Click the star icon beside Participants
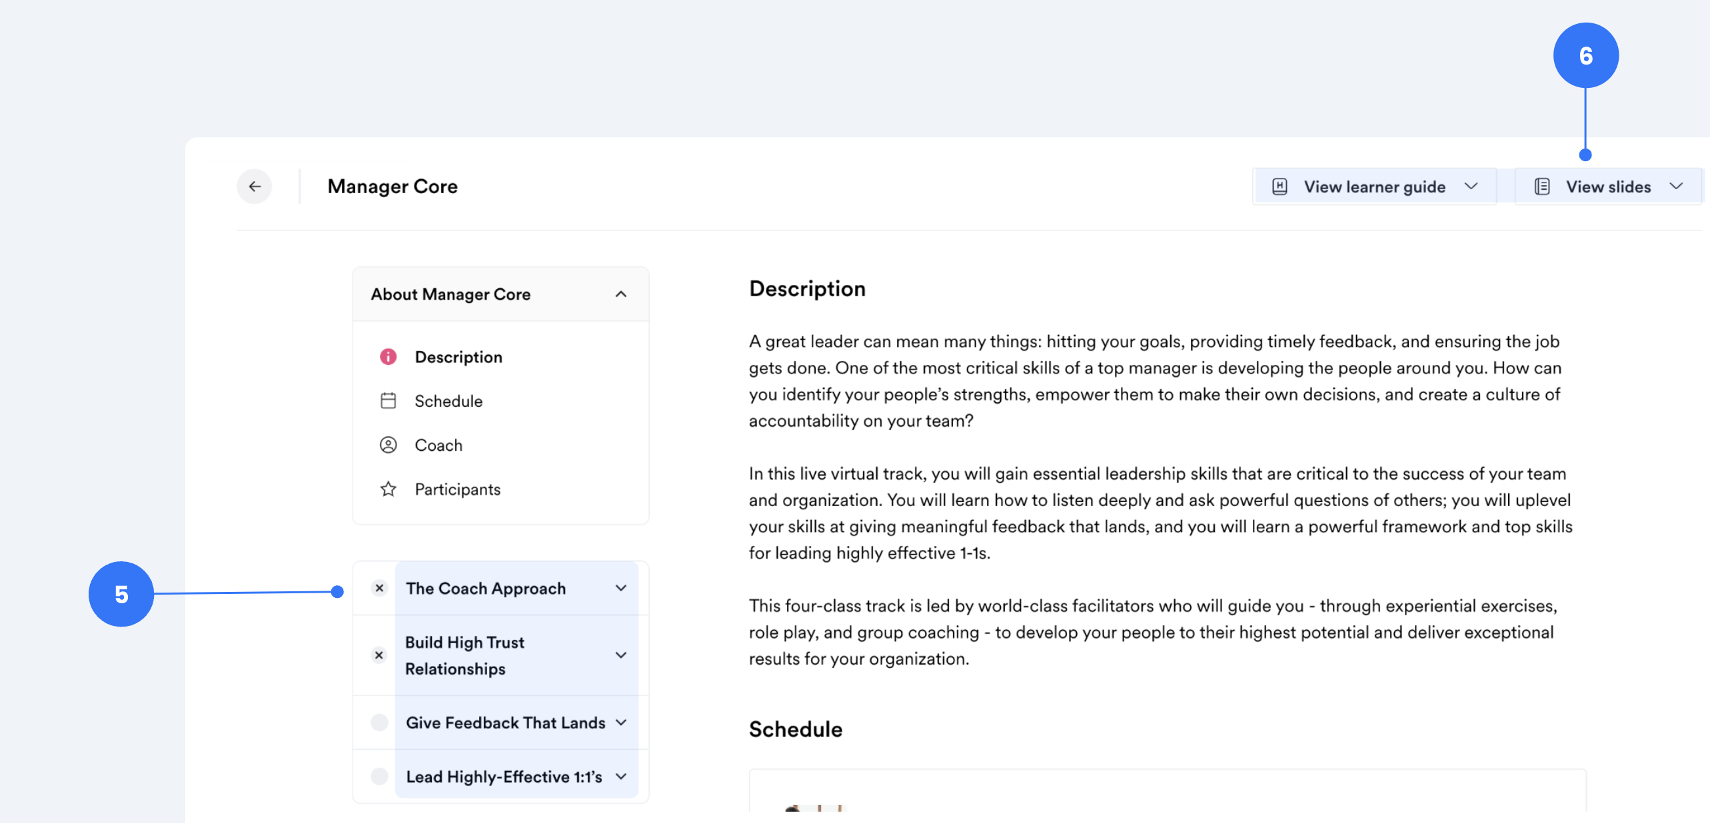 389,489
